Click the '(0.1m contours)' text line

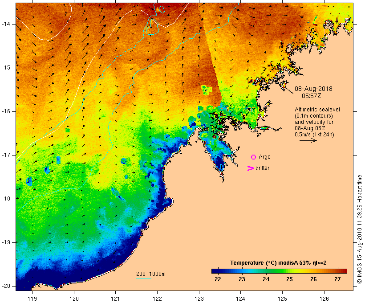click(314, 116)
